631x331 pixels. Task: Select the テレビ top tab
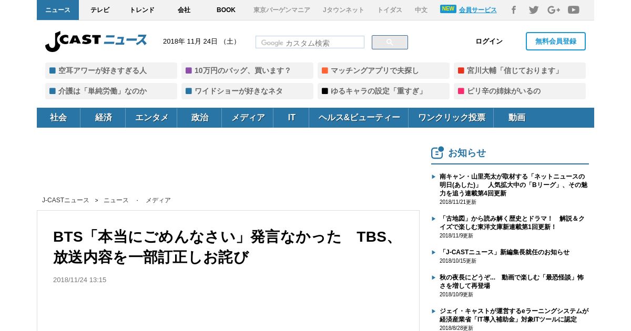(x=100, y=10)
